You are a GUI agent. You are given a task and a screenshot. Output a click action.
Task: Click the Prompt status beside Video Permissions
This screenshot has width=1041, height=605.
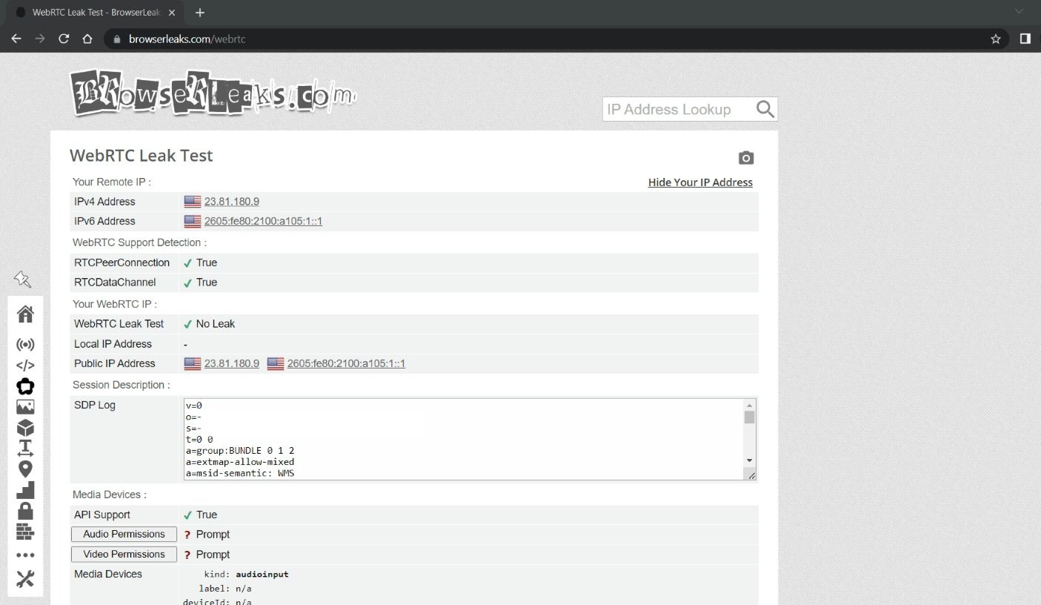[x=213, y=555]
